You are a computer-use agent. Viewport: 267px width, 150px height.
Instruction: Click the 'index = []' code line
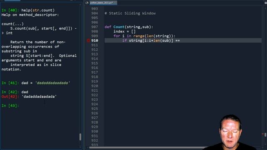point(124,32)
